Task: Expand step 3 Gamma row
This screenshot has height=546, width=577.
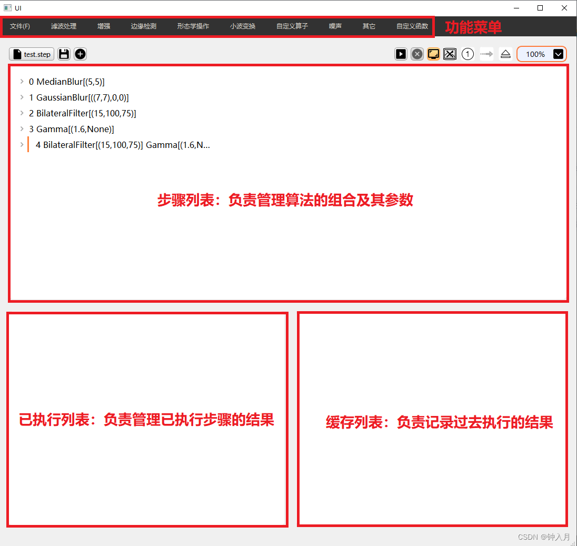Action: [x=22, y=129]
